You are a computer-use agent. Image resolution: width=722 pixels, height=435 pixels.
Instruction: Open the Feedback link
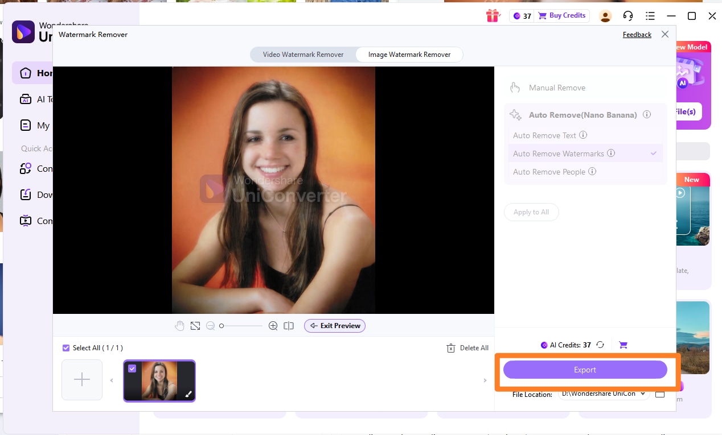[637, 35]
